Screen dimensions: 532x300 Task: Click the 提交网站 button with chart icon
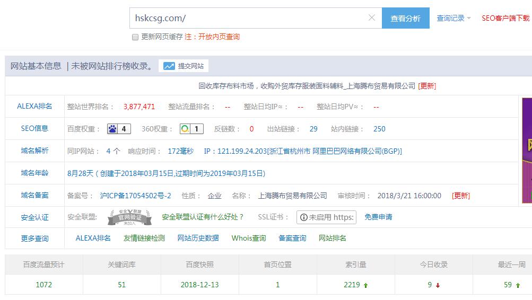(184, 66)
